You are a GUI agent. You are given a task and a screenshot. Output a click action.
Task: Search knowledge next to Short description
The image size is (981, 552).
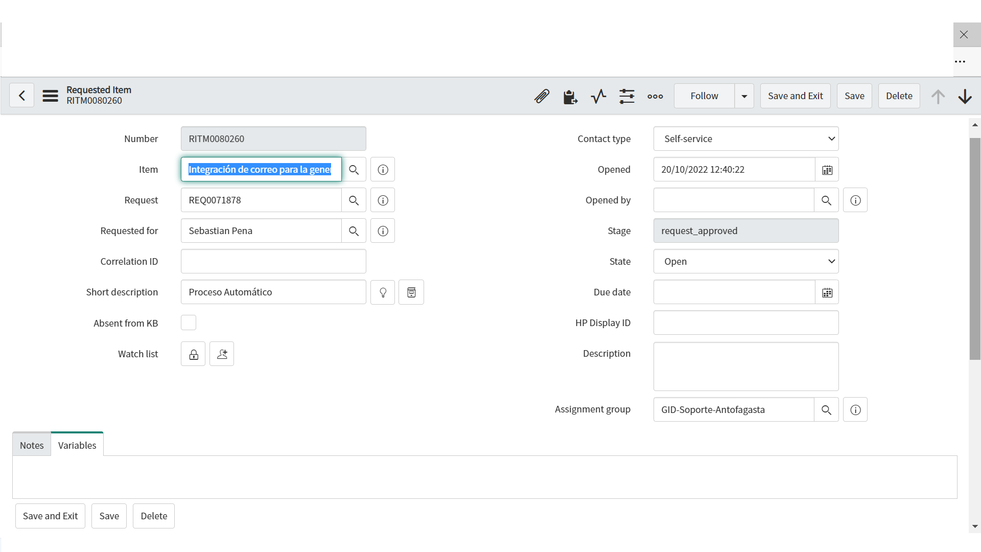click(411, 292)
